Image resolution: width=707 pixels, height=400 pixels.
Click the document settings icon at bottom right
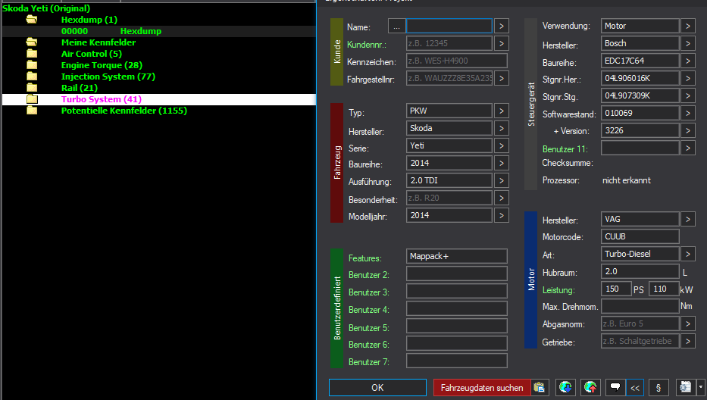(x=685, y=387)
